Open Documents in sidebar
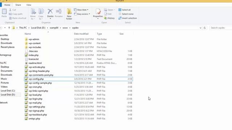The height and width of the screenshot is (130, 232). coord(7,71)
